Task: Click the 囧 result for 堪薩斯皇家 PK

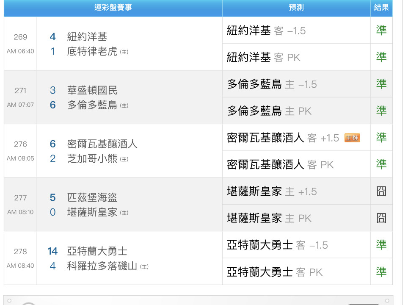Action: [381, 218]
